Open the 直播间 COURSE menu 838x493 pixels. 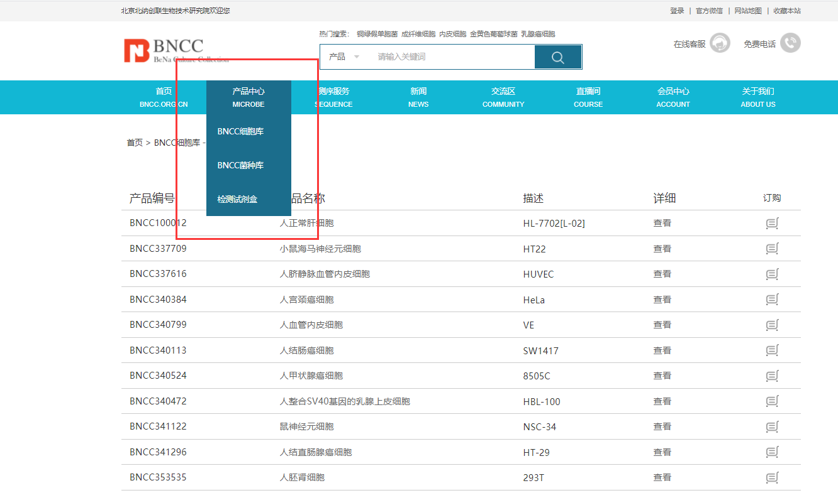pos(588,97)
